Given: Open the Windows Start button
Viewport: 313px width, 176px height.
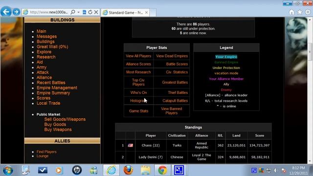Looking at the screenshot, I should pyautogui.click(x=8, y=170).
